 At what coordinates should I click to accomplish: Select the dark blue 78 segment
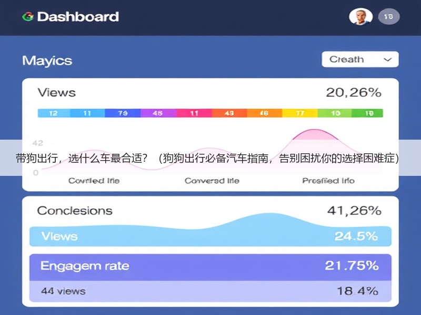123,113
